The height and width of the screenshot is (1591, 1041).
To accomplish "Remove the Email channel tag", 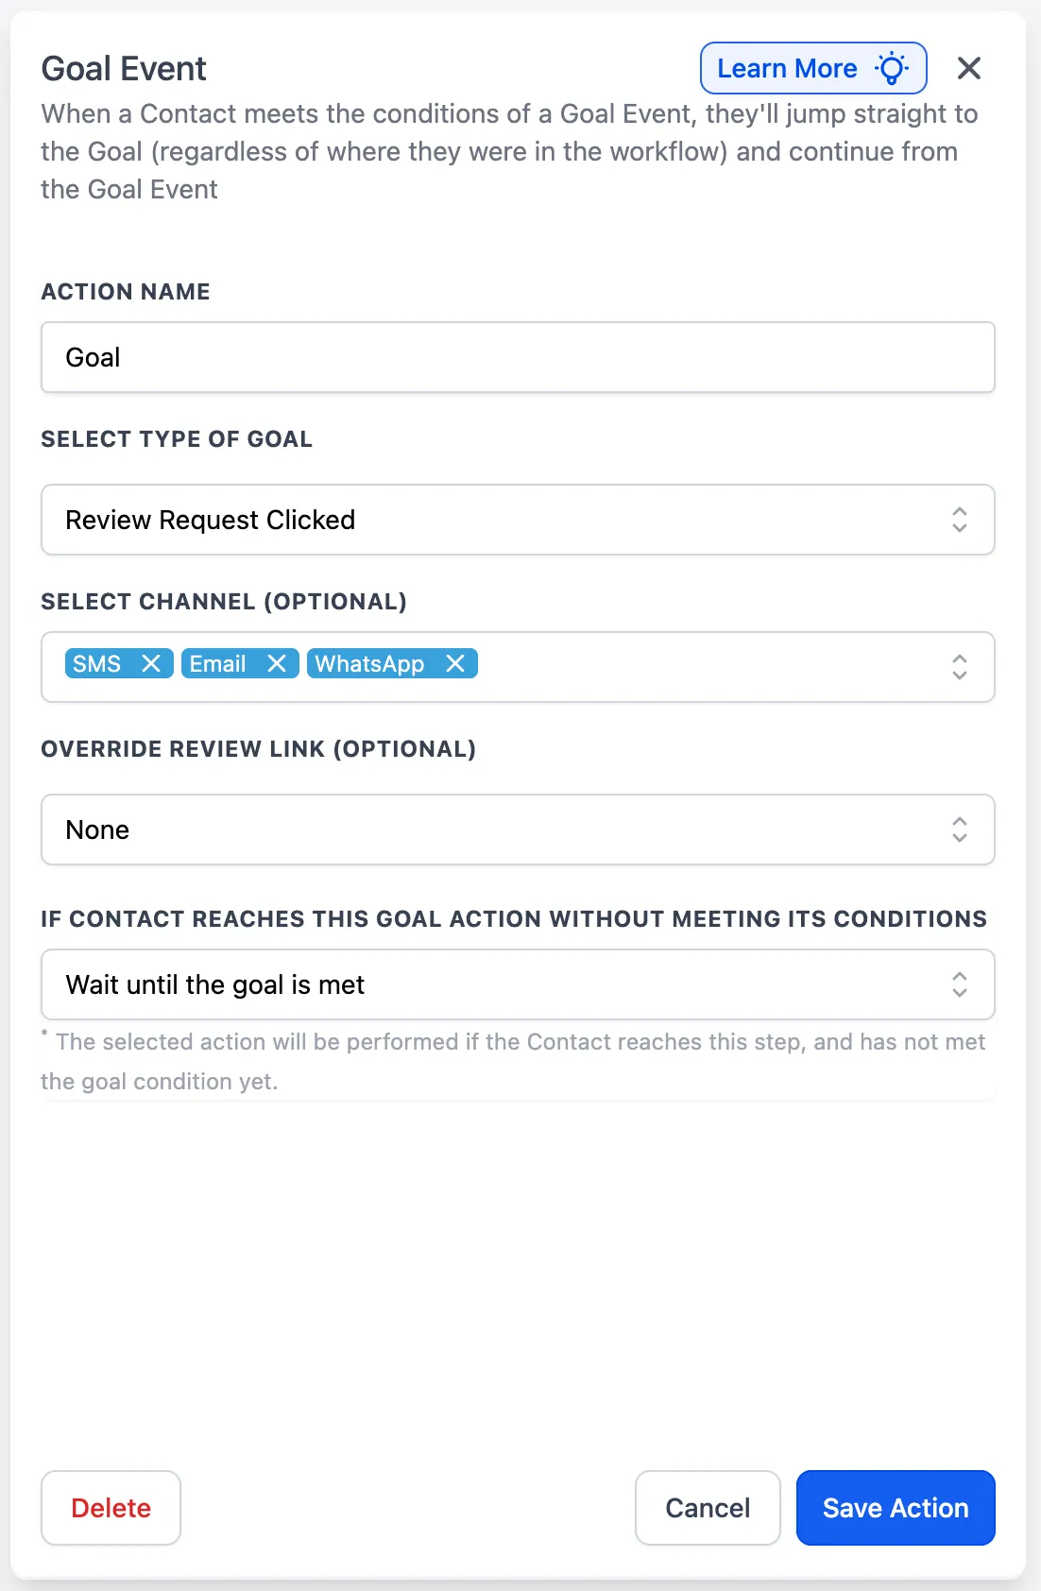I will pyautogui.click(x=277, y=663).
